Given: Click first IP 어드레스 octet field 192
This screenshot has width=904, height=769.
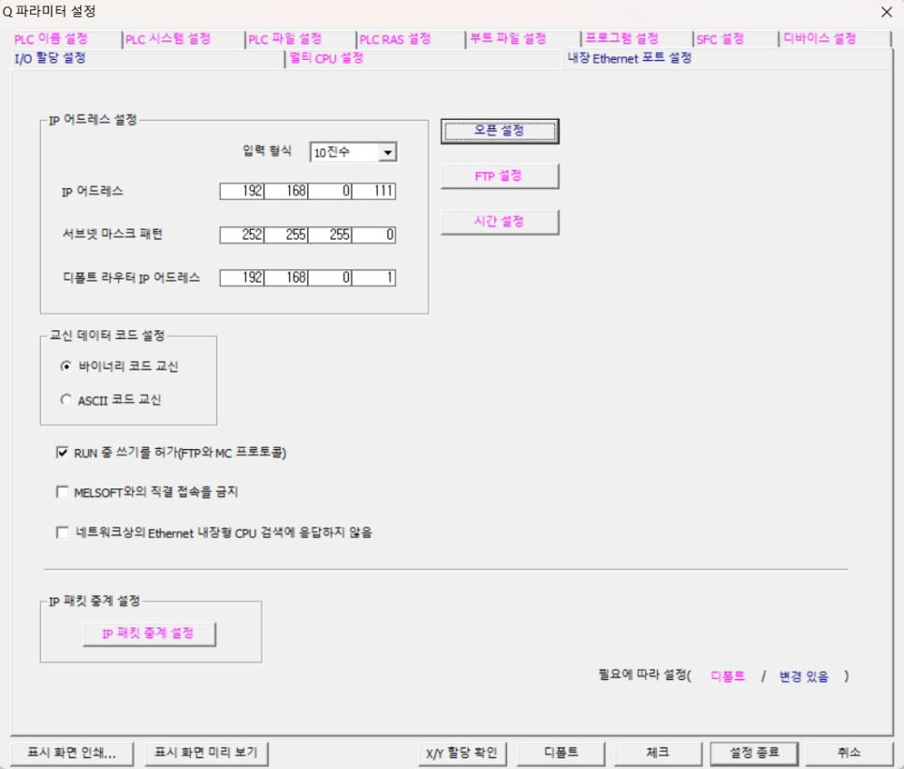Looking at the screenshot, I should click(x=242, y=191).
